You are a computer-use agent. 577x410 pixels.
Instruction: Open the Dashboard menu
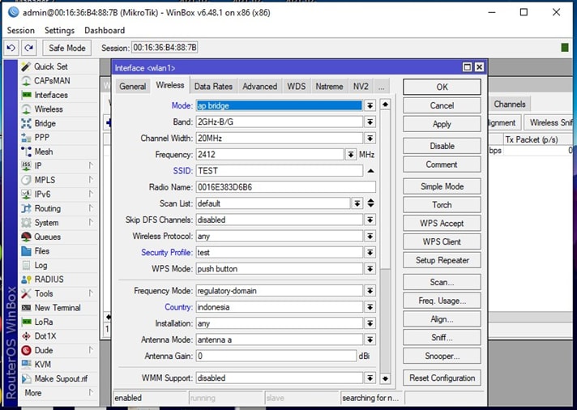click(x=105, y=31)
